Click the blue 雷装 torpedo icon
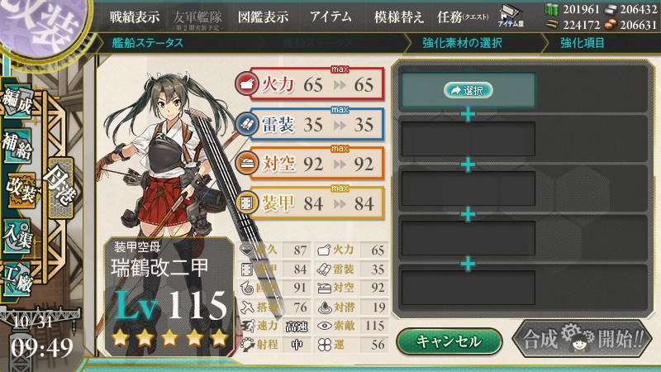661x372 pixels. [246, 123]
